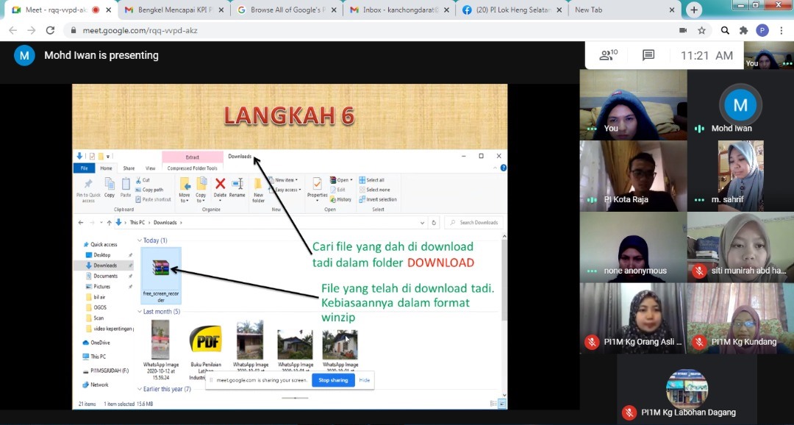Screen dimensions: 794x425
Task: Open the Chrome extensions puzzle icon
Action: coord(743,30)
